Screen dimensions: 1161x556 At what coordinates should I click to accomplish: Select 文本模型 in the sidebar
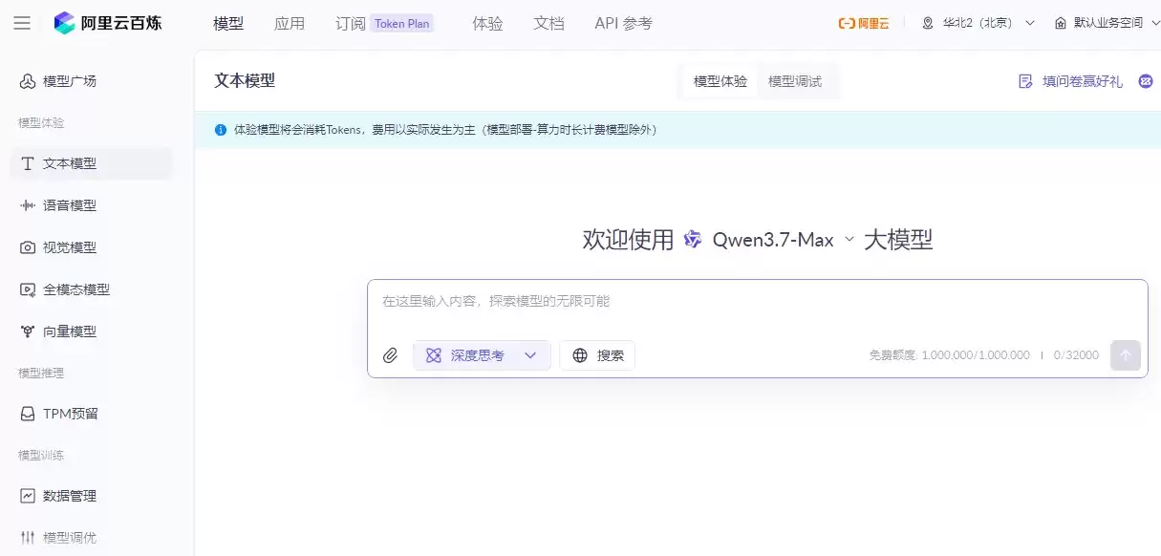pos(91,163)
